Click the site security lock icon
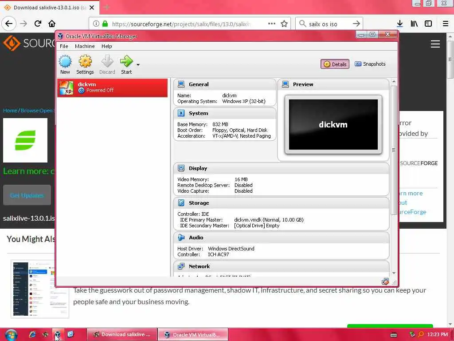The image size is (454, 341). tap(105, 24)
